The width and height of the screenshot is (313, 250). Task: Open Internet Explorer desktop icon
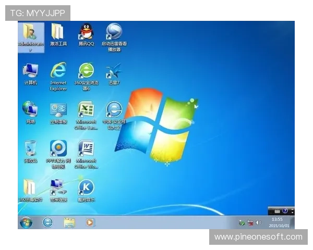pyautogui.click(x=58, y=77)
